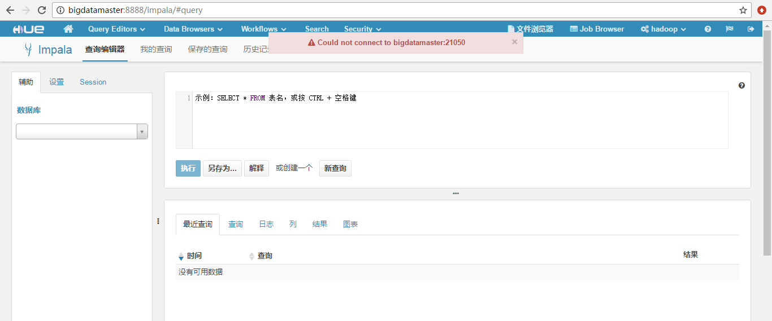Click the flag tour icon in navbar
Image resolution: width=772 pixels, height=321 pixels.
coord(730,29)
